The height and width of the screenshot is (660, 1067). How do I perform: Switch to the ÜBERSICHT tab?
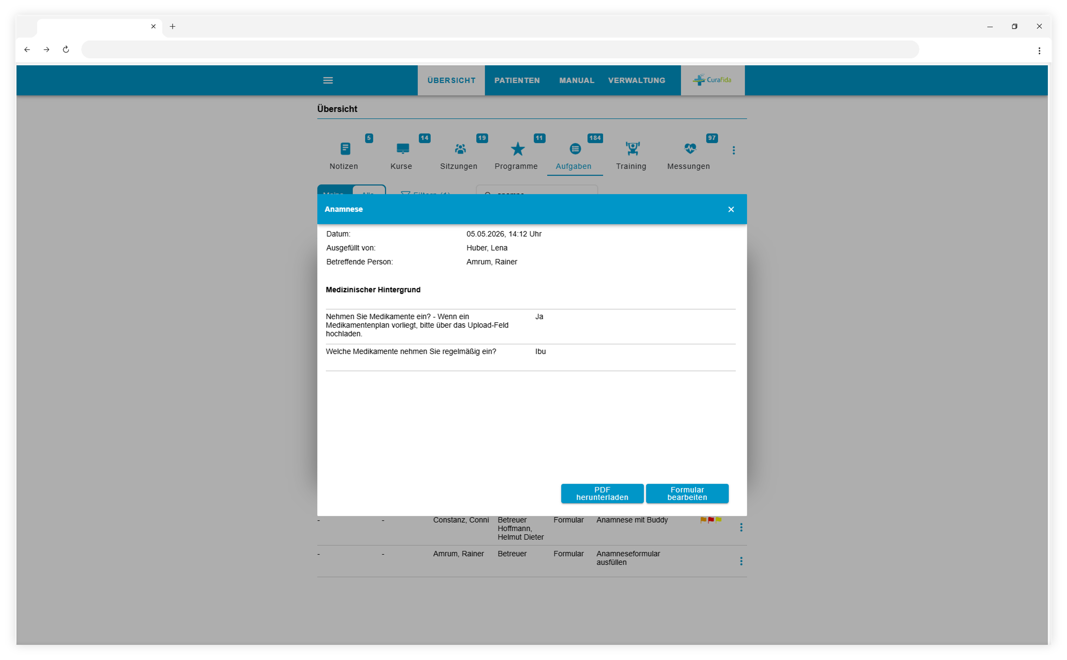click(451, 80)
